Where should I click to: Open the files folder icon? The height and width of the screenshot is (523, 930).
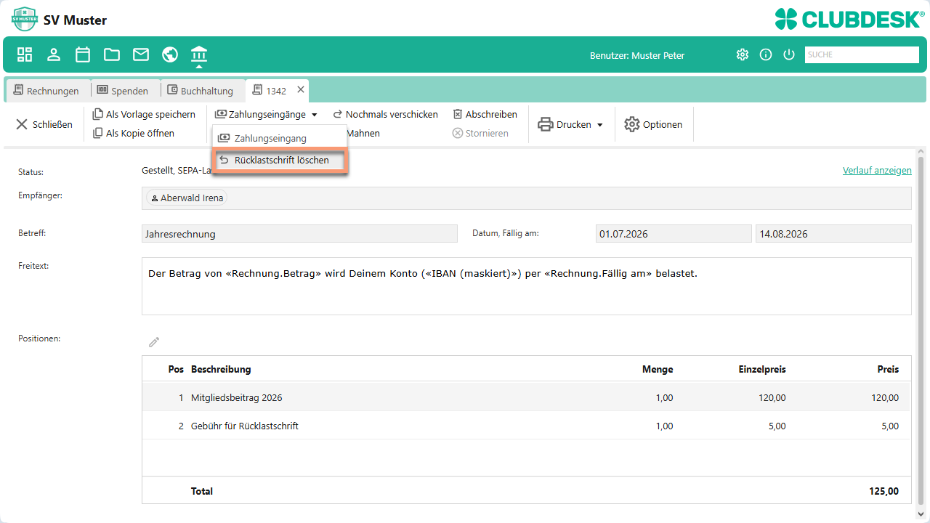[x=112, y=54]
